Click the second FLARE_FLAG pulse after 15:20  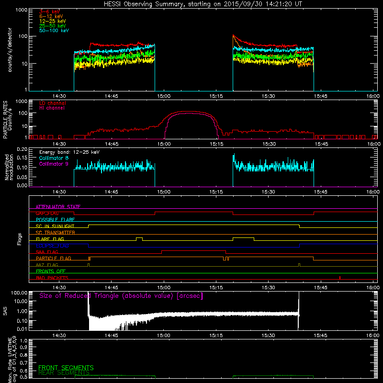point(243,239)
